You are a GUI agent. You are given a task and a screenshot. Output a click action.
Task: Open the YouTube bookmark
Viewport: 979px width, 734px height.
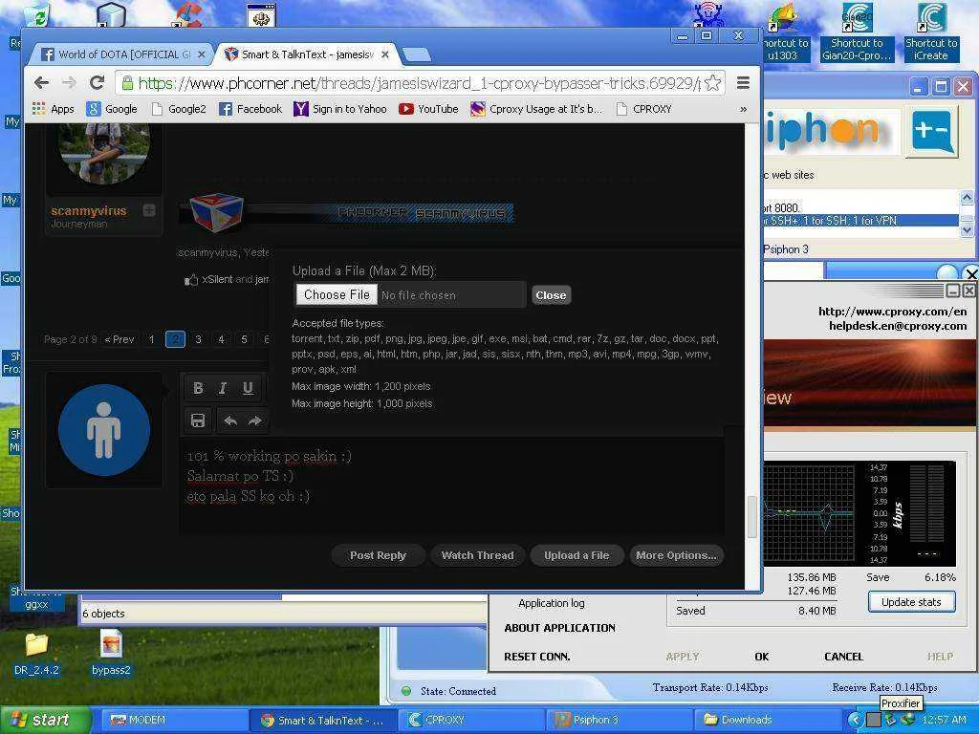point(428,109)
